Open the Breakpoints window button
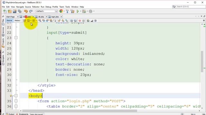The height and width of the screenshot is (115, 206). coord(22,114)
